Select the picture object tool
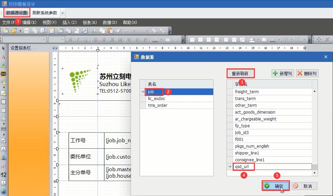Image resolution: width=333 pixels, height=196 pixels. pos(3,65)
